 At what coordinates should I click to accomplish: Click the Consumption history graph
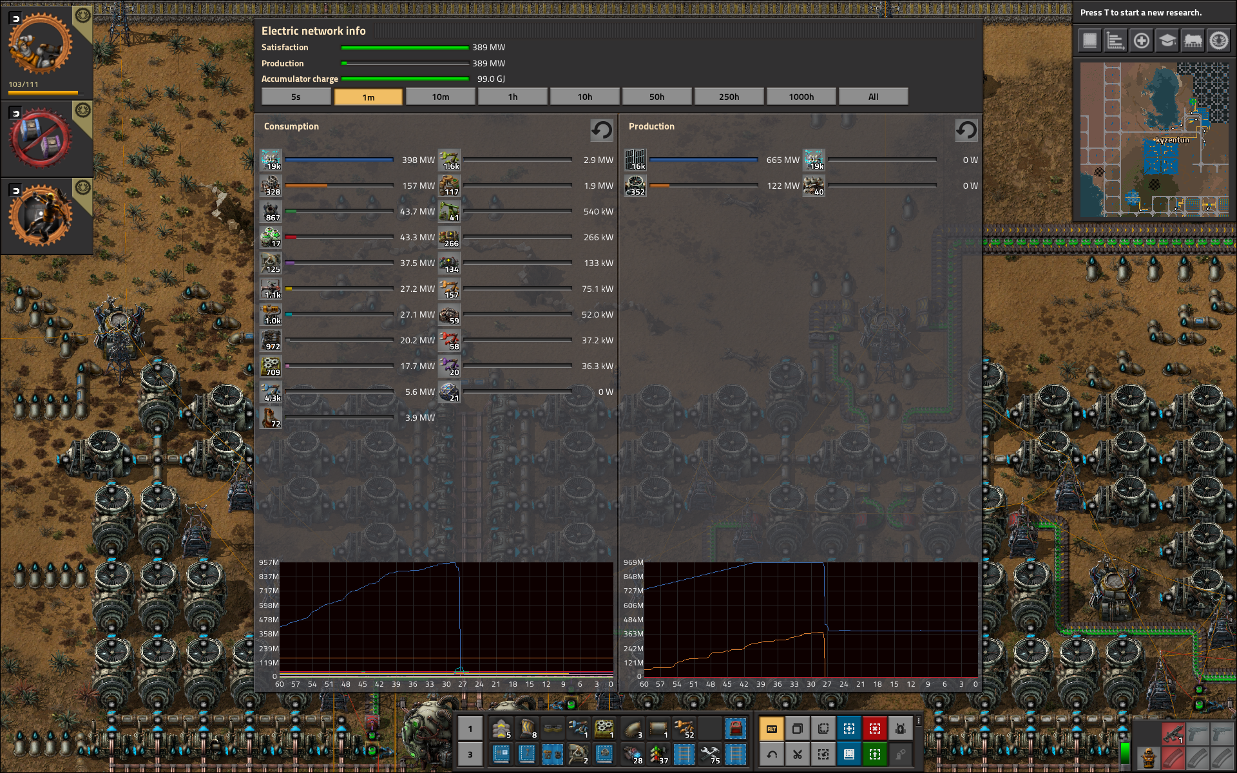(446, 620)
